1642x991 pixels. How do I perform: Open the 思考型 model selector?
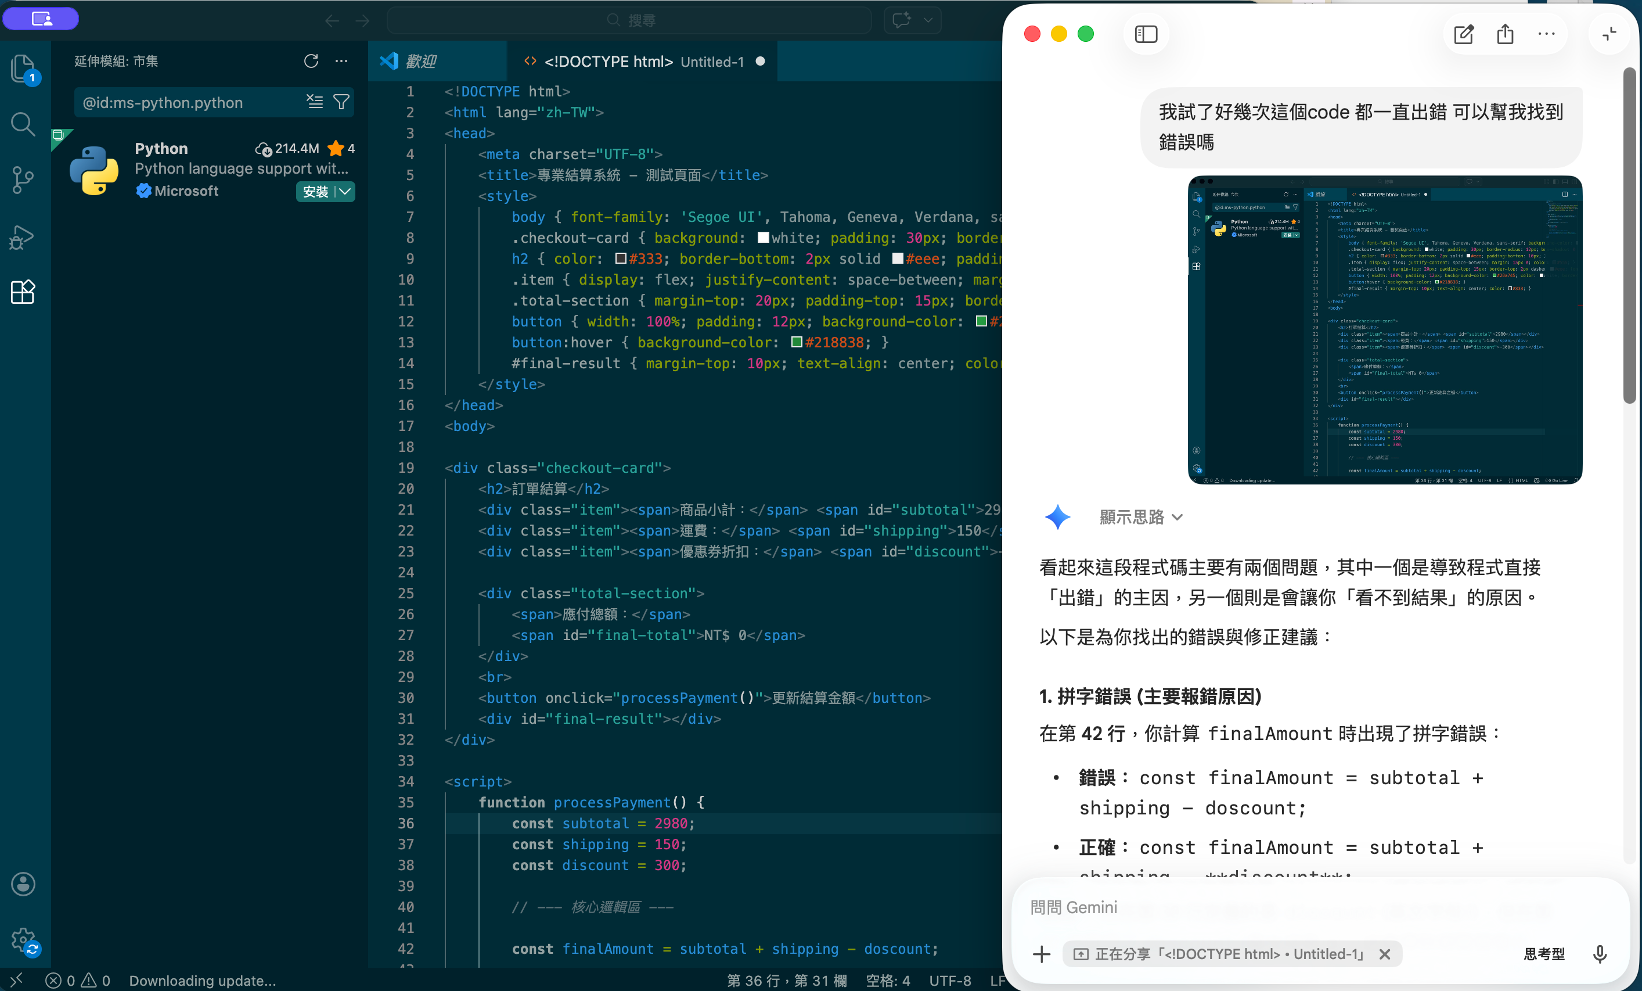coord(1543,954)
